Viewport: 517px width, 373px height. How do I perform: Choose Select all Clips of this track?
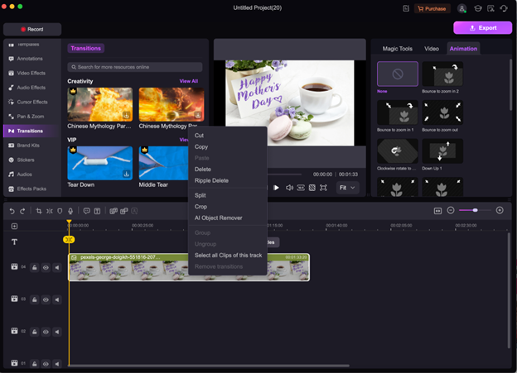pyautogui.click(x=227, y=255)
